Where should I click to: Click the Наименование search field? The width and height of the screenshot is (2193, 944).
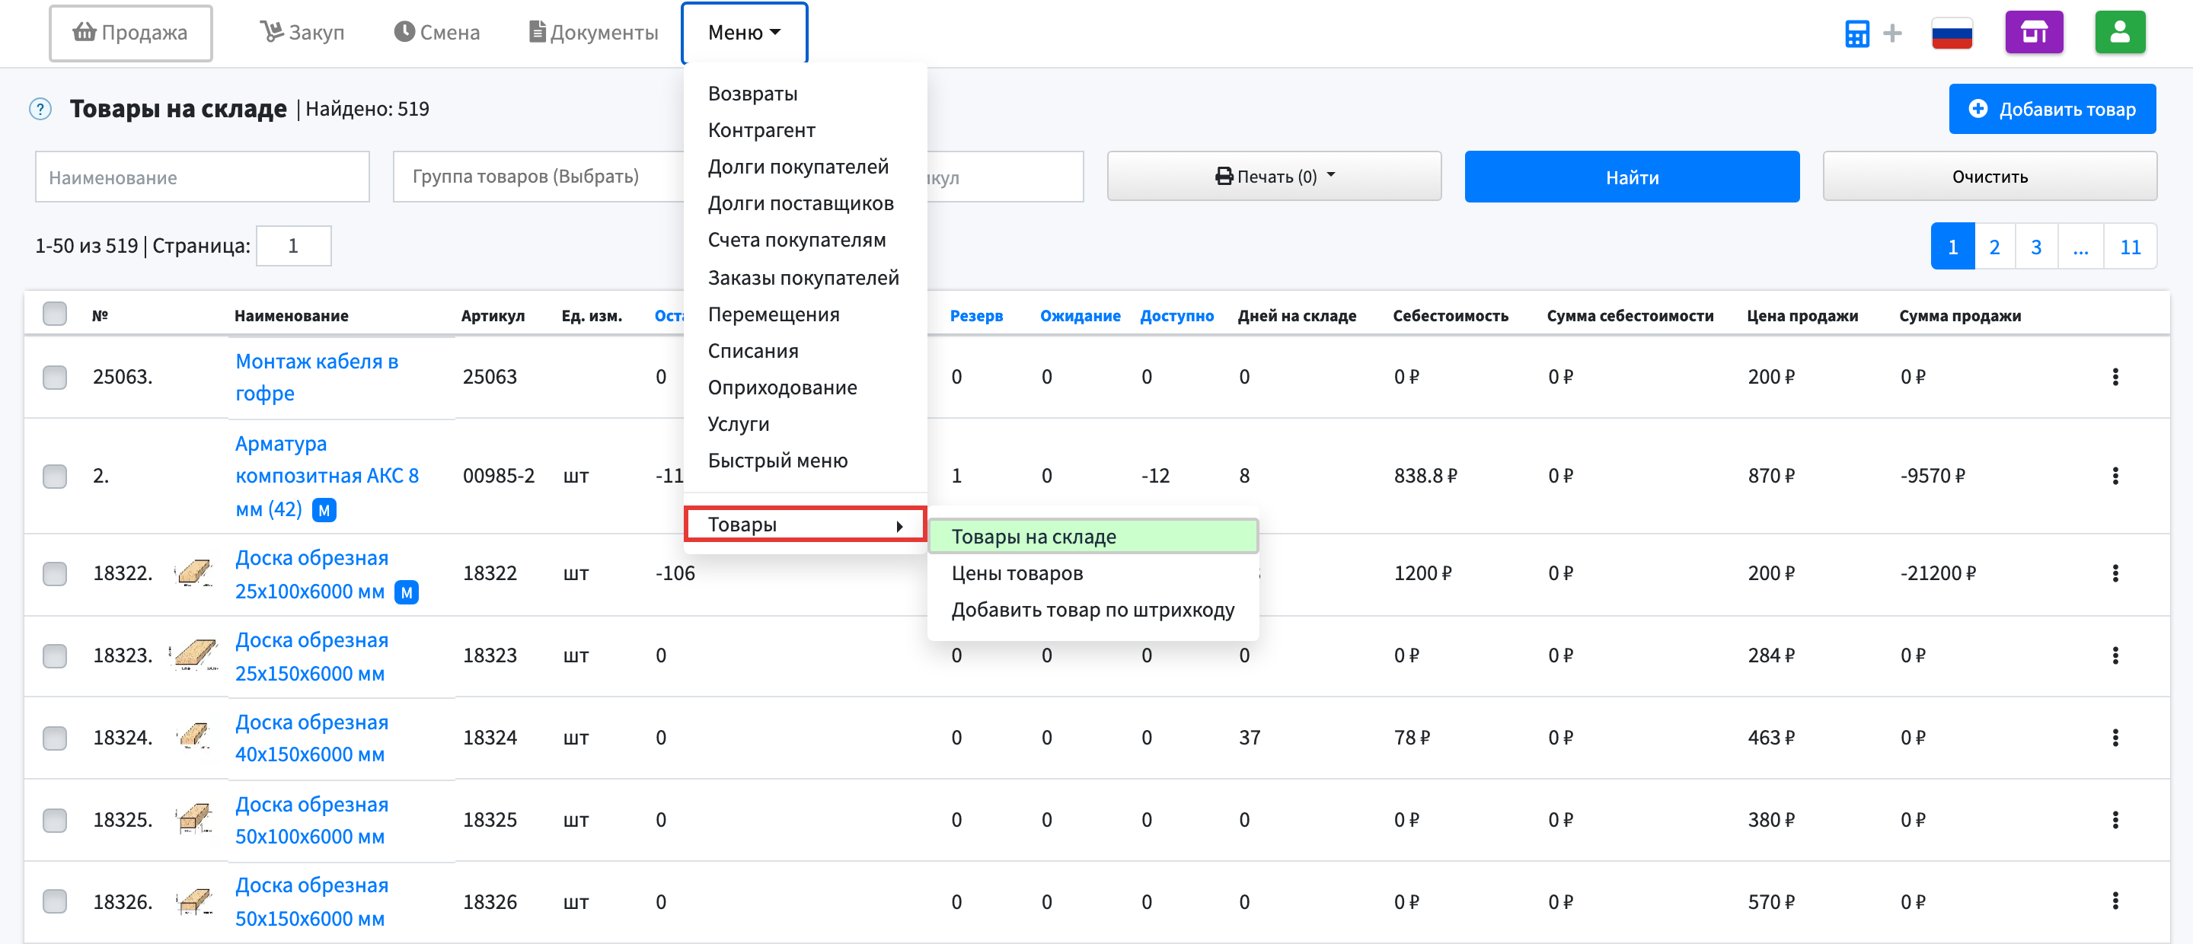click(x=202, y=177)
